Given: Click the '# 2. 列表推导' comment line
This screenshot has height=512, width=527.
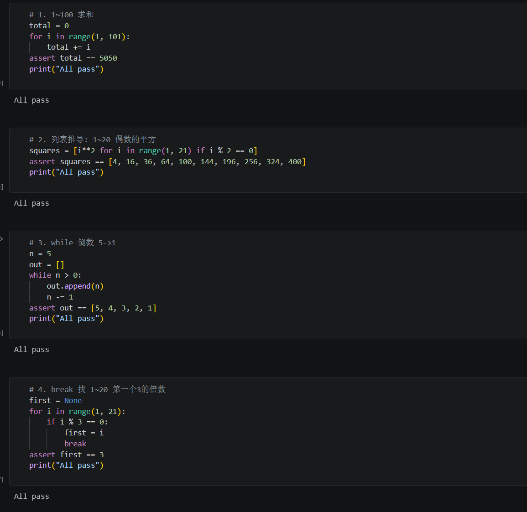Looking at the screenshot, I should click(x=93, y=140).
